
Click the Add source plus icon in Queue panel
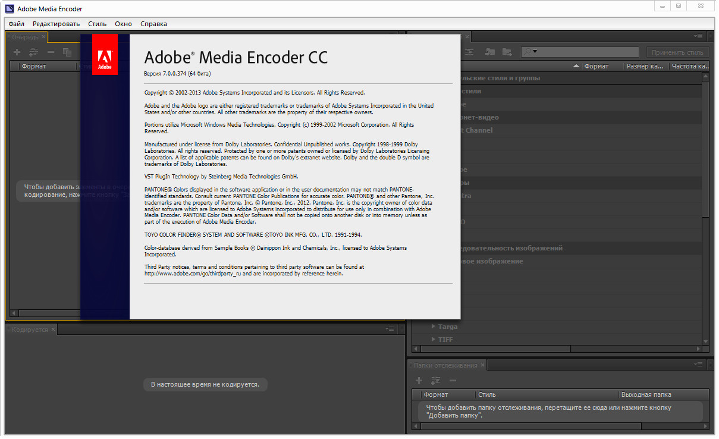point(17,52)
